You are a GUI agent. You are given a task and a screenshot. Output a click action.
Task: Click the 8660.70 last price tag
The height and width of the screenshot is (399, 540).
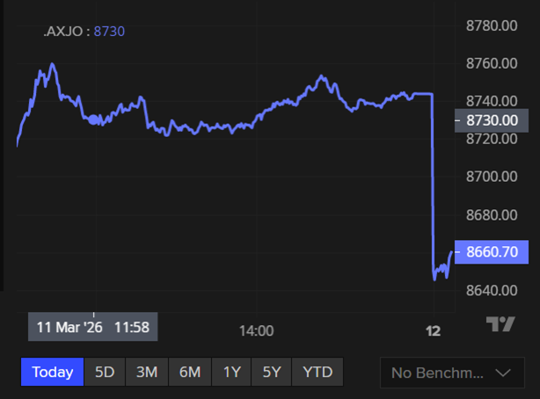491,252
